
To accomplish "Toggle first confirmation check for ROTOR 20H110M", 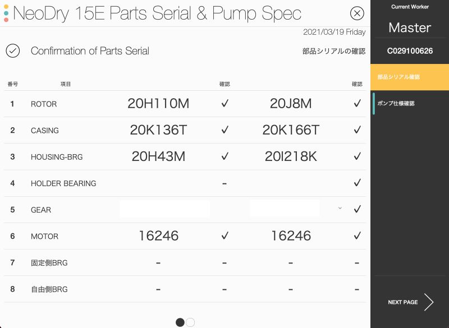I will click(225, 103).
